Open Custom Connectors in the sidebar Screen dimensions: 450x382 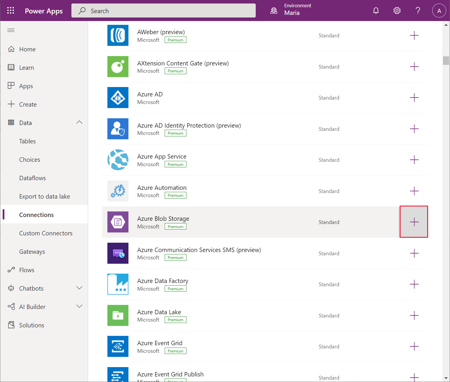[44, 233]
